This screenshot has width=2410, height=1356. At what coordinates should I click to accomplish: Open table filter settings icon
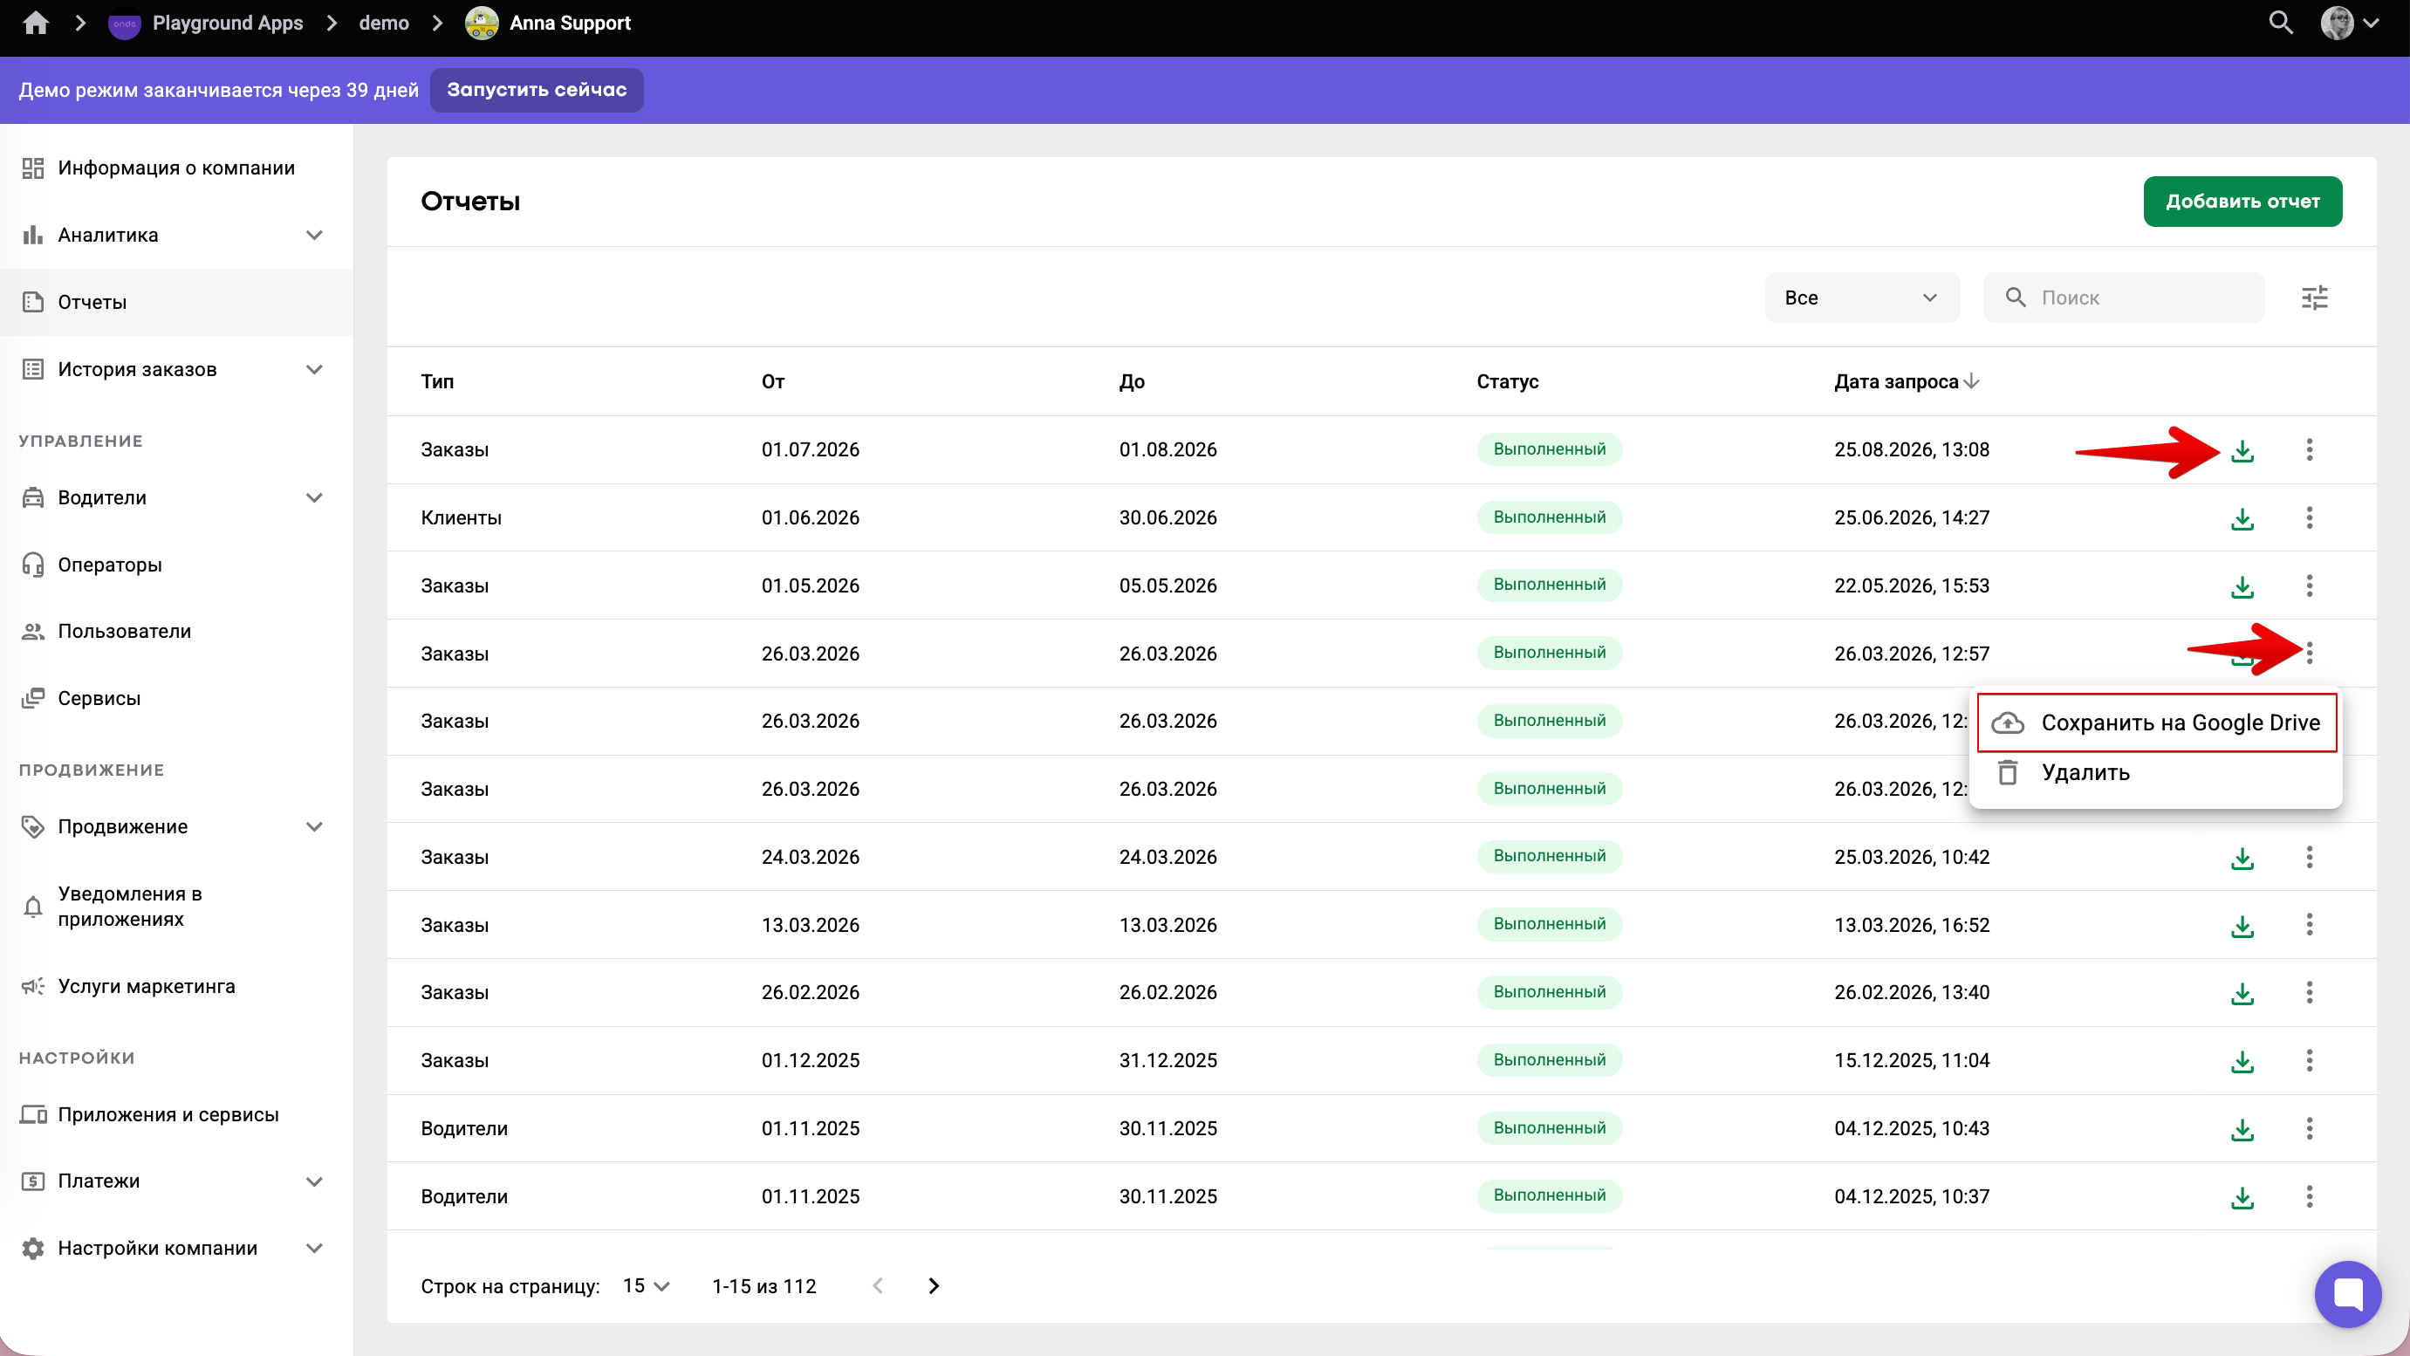2315,298
